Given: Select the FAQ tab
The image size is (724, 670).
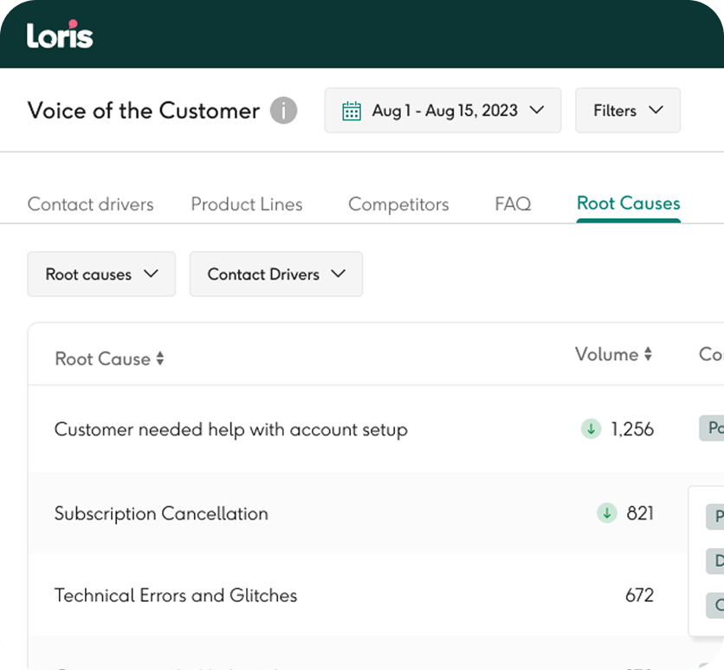Looking at the screenshot, I should (513, 204).
